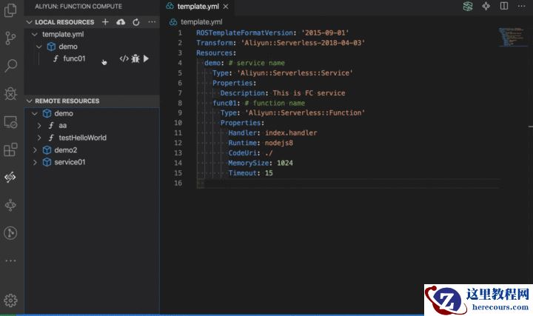Split the editor to the right
The width and height of the screenshot is (533, 316).
(504, 6)
